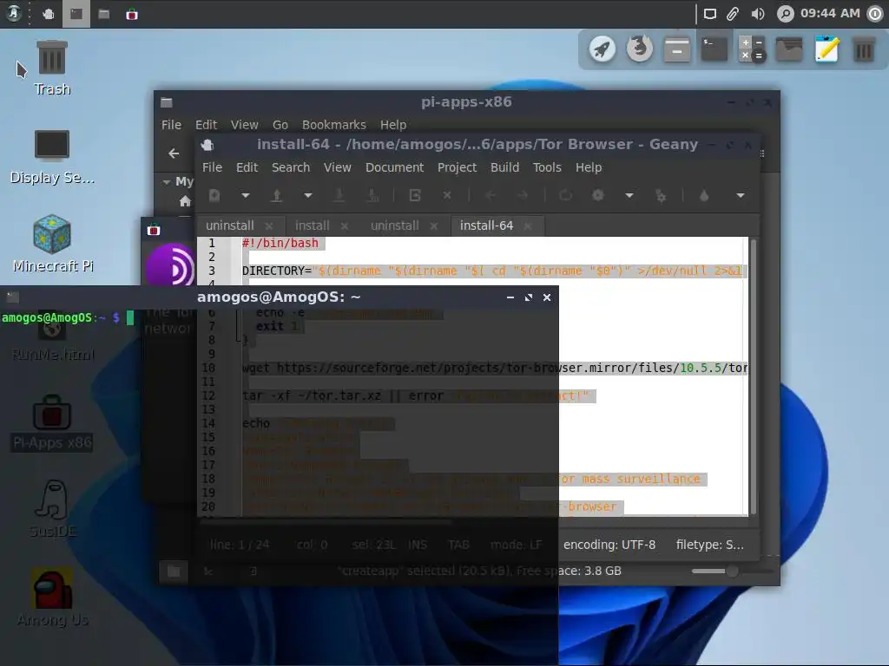This screenshot has width=889, height=666.
Task: Click the back arrow in pi-apps-x86 file manager
Action: point(174,153)
